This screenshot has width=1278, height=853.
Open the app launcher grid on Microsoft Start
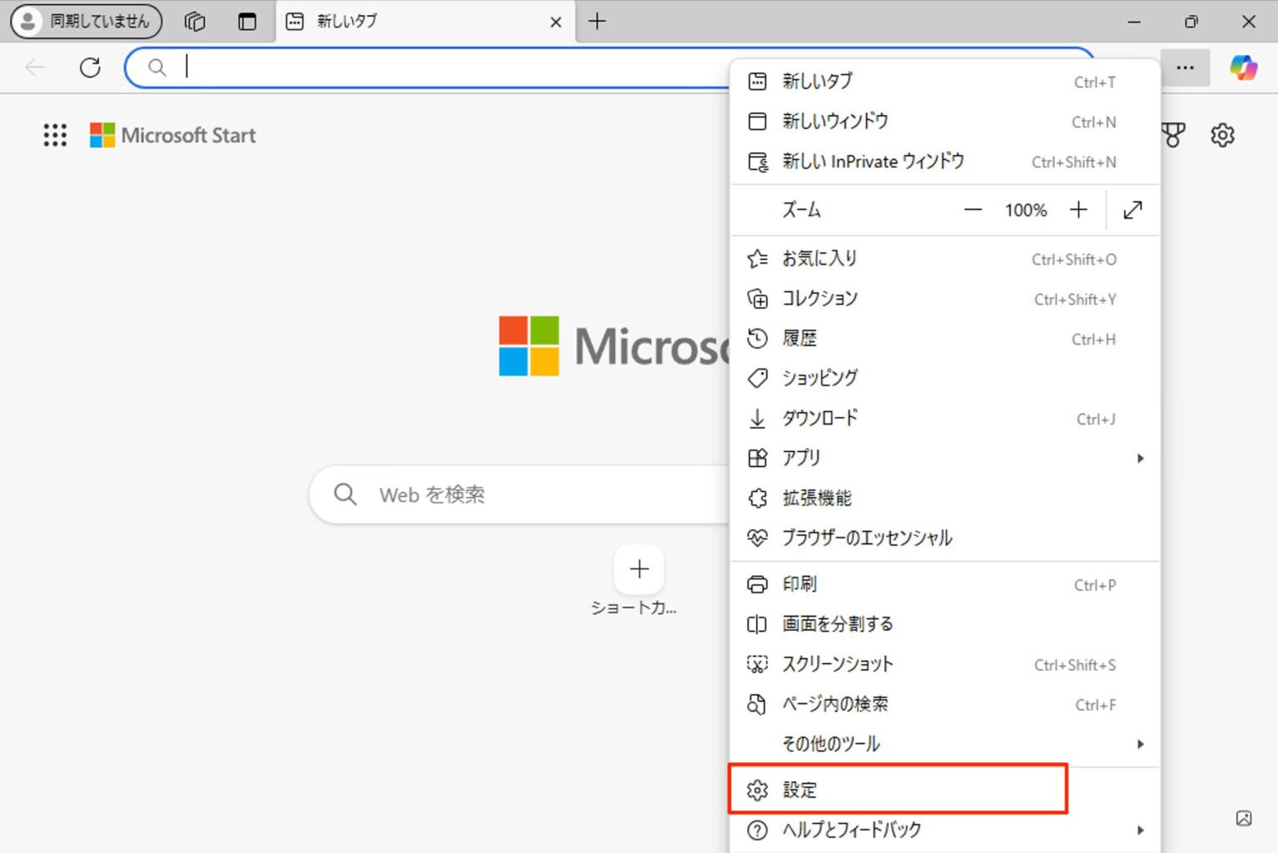click(54, 135)
